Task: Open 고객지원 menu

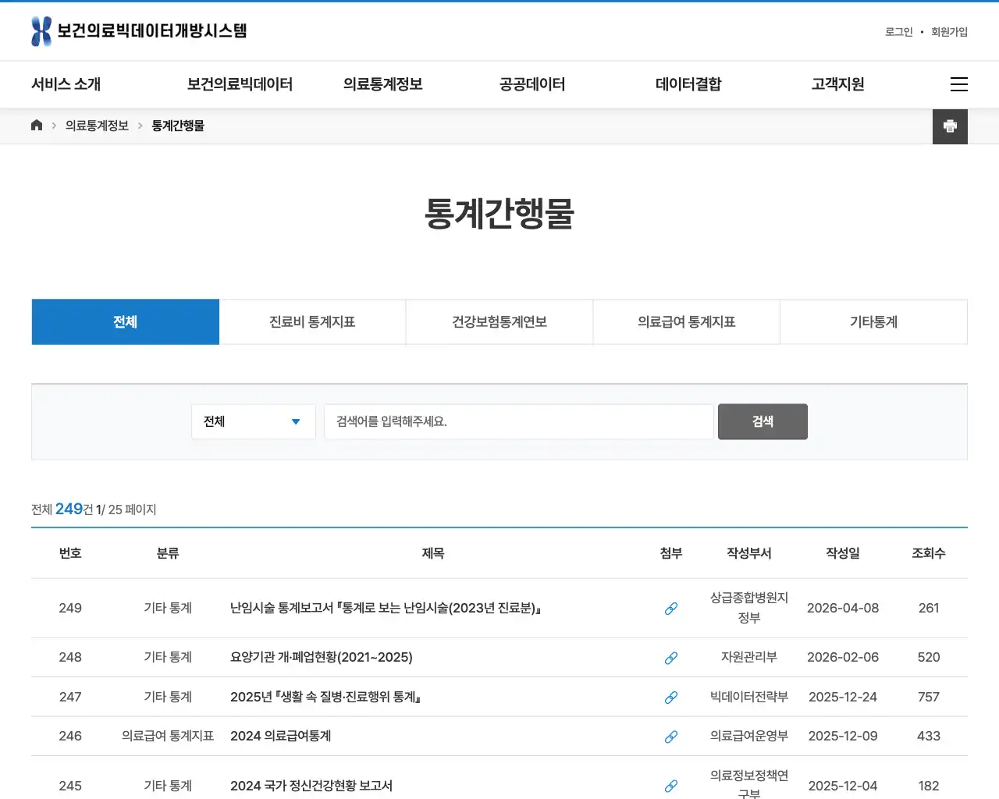Action: click(837, 84)
